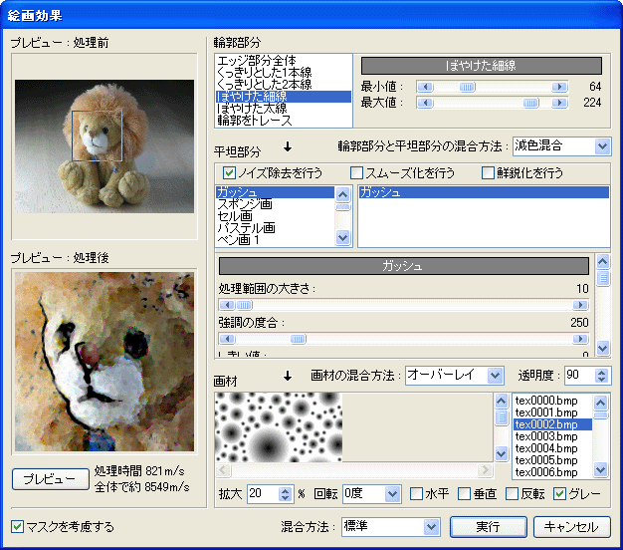This screenshot has width=623, height=550.
Task: Click down arrow of 平坦部分 effect list scrollbar
Action: [342, 238]
